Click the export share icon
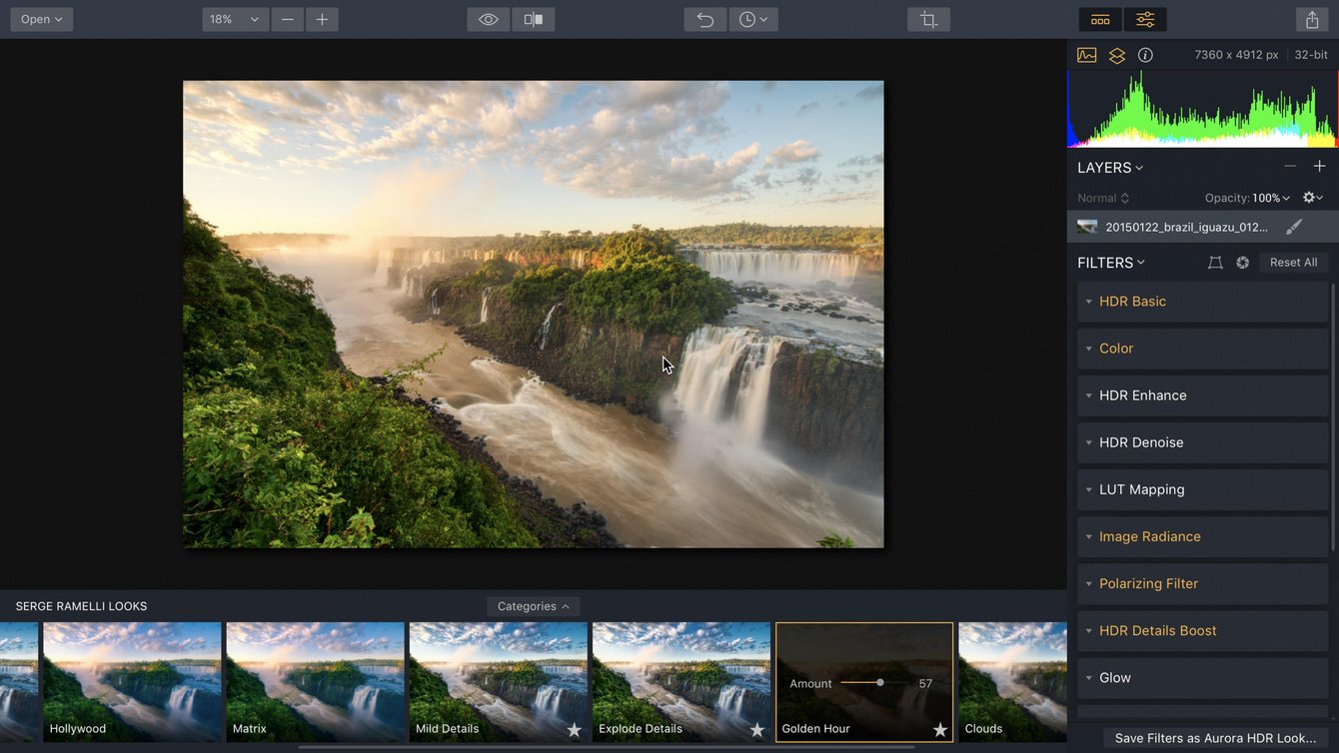Viewport: 1339px width, 753px height. 1312,19
